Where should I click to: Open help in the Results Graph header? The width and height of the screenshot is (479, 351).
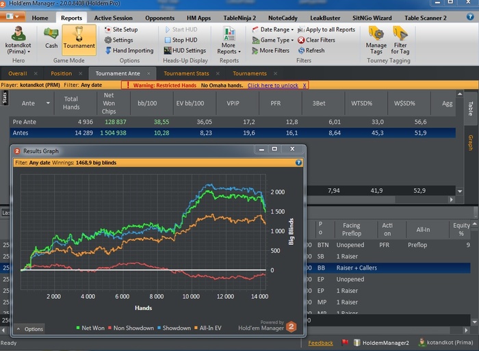[298, 163]
